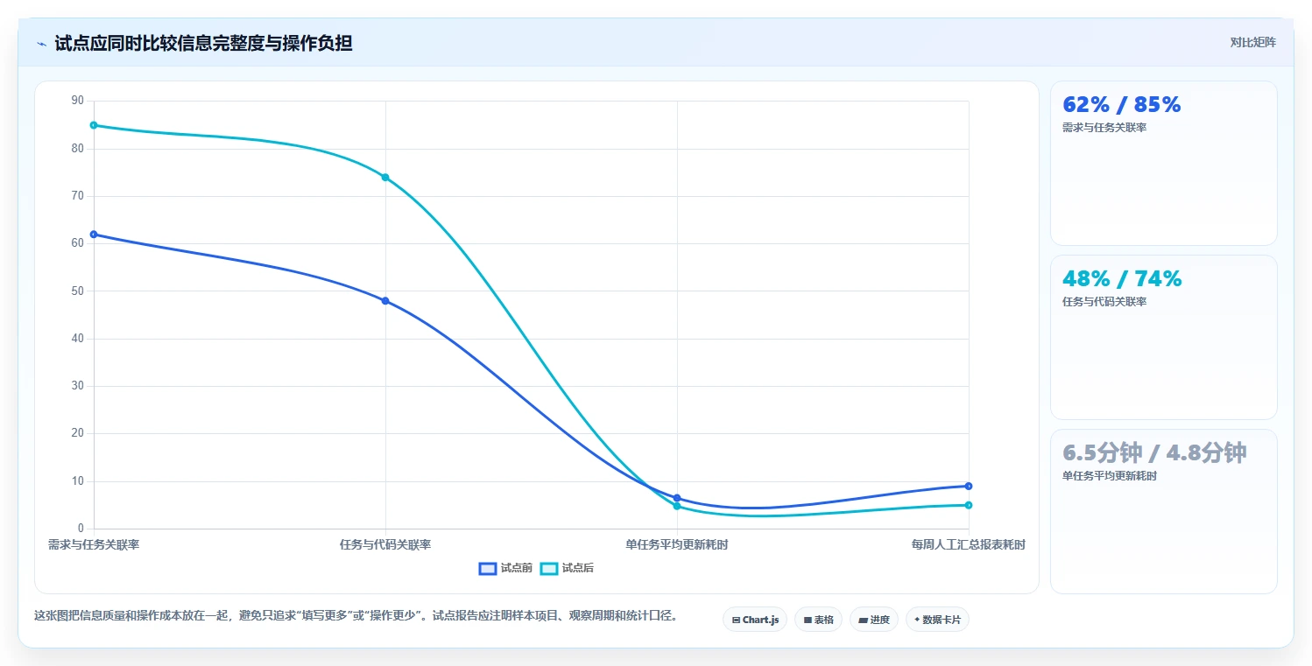Click the 对比矩阵 label in header
This screenshot has height=666, width=1312.
click(x=1252, y=42)
